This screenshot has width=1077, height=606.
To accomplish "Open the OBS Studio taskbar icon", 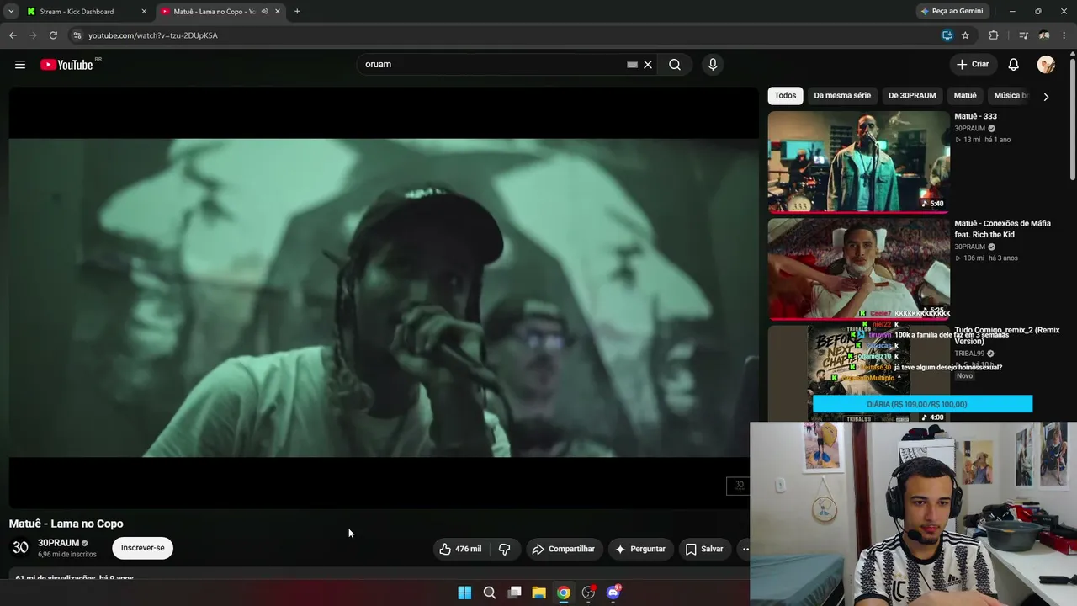I will (x=589, y=593).
